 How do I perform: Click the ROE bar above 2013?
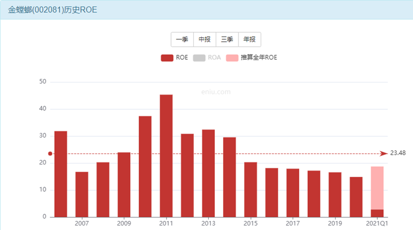208,173
